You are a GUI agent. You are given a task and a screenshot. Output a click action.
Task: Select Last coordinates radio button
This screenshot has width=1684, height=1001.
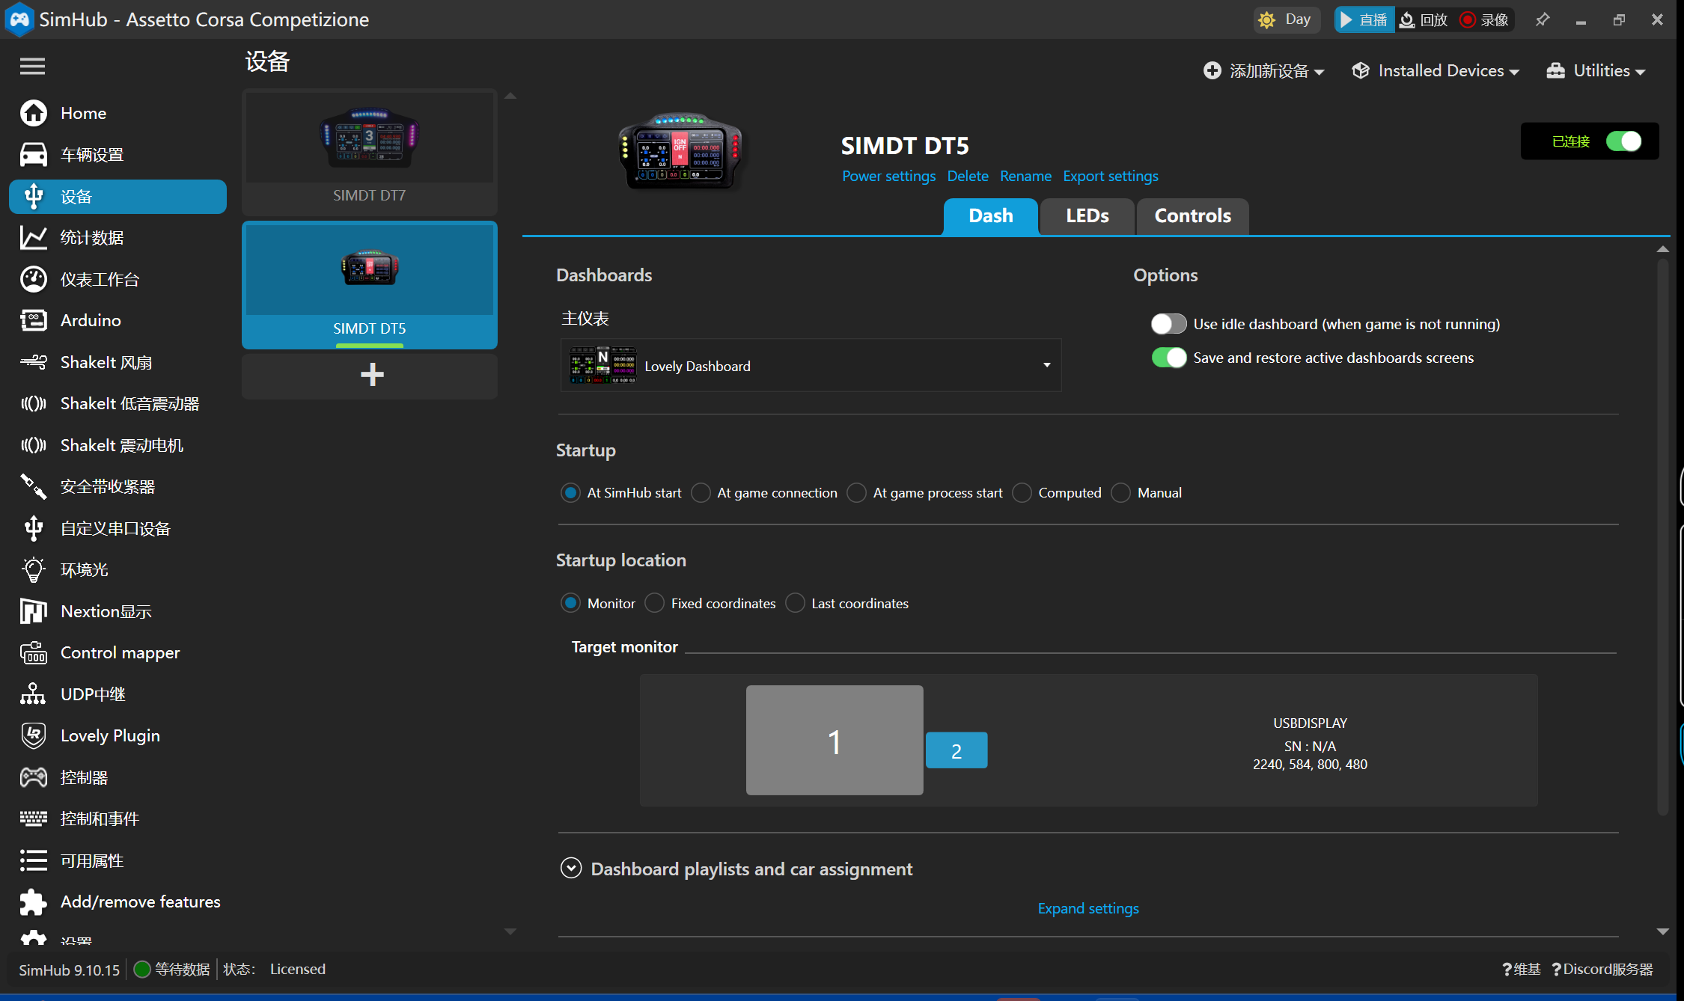pyautogui.click(x=795, y=603)
